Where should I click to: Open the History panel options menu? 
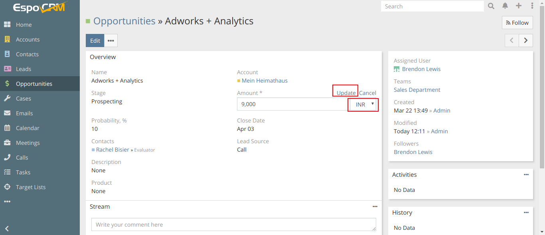point(526,213)
